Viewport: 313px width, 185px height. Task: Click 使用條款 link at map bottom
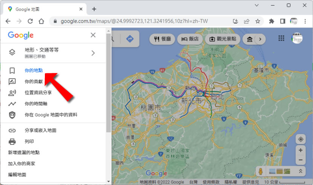click(x=211, y=182)
